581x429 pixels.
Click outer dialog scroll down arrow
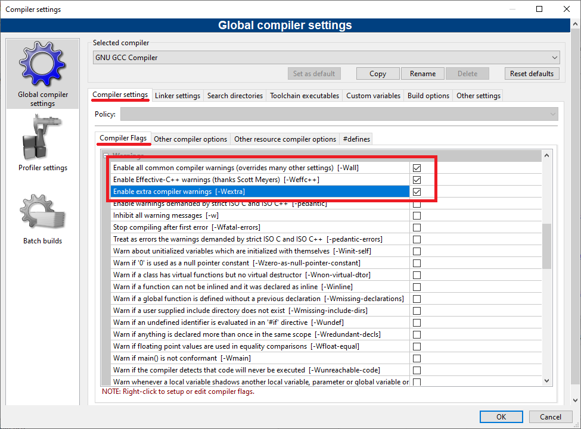[575, 400]
